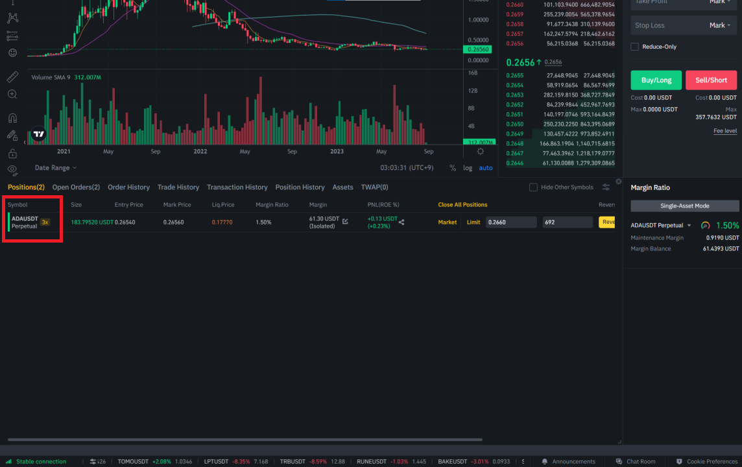This screenshot has width=742, height=467.
Task: Click the ADAUSDT Perpetual position symbol
Action: click(25, 222)
